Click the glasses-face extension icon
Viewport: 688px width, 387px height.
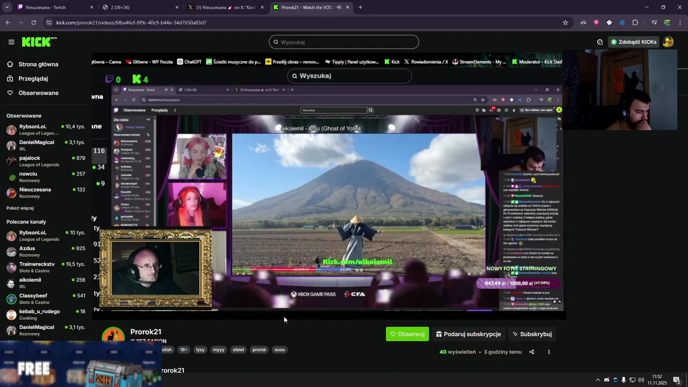tap(583, 23)
